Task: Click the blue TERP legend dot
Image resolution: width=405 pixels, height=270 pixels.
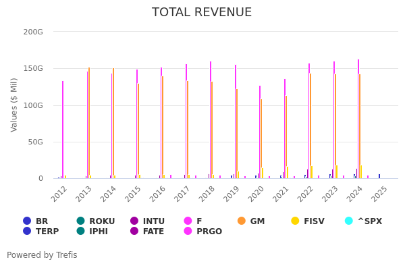Action: coord(27,232)
